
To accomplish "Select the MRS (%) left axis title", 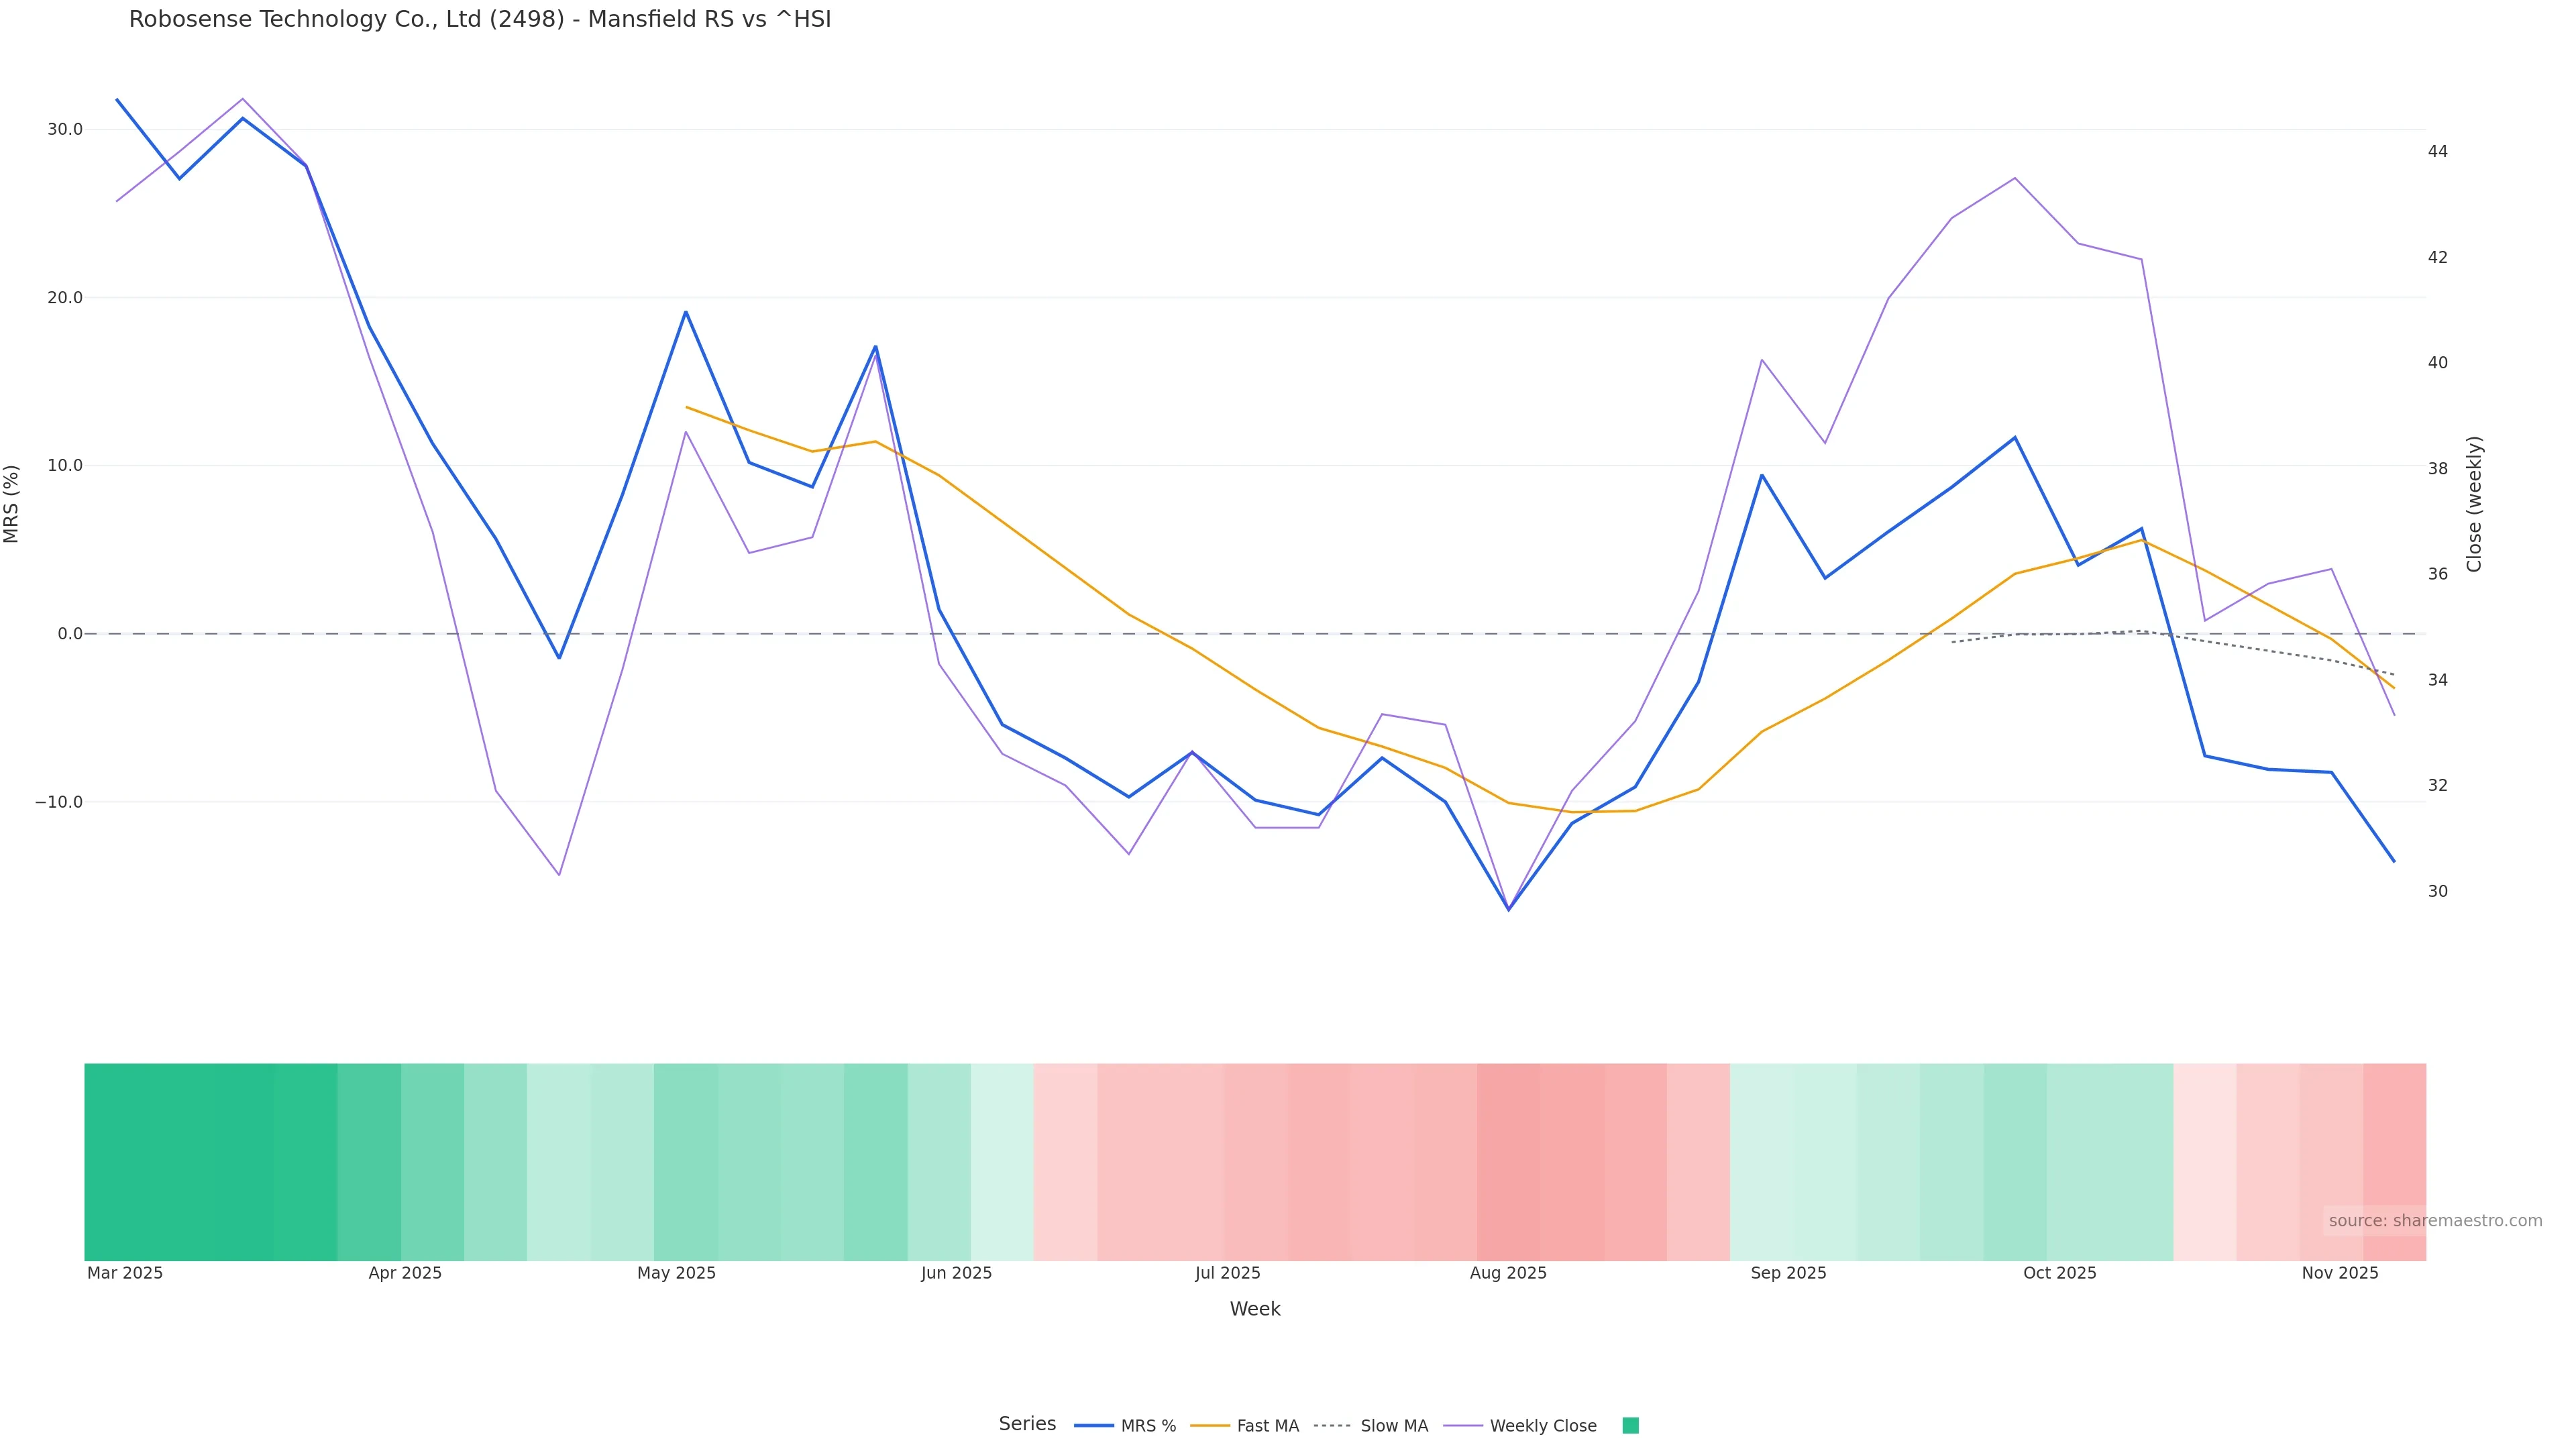I will pyautogui.click(x=12, y=504).
